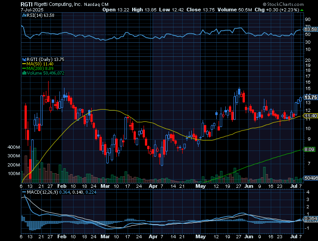This screenshot has height=241, width=318.
Task: Click the "300M" volume axis label
Action: tap(14, 156)
